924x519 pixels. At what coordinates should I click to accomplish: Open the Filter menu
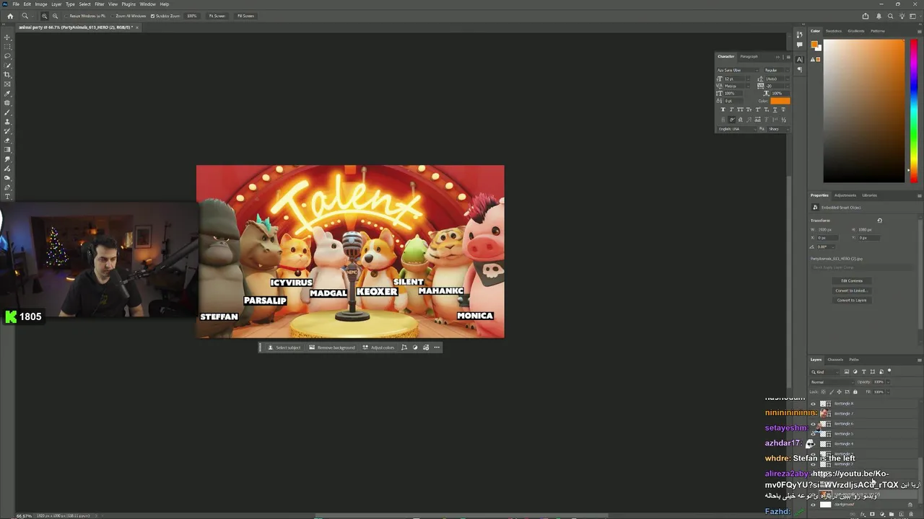100,4
